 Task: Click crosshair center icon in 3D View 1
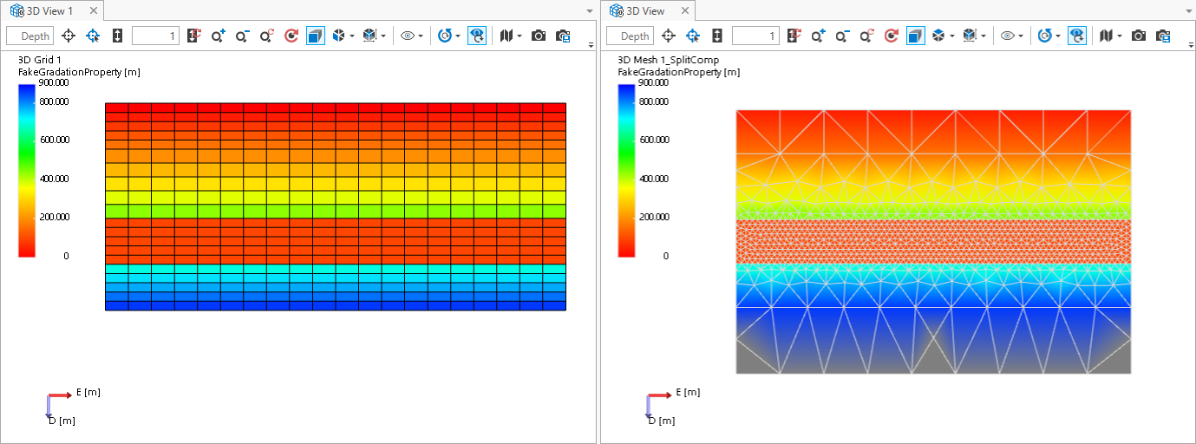click(69, 36)
